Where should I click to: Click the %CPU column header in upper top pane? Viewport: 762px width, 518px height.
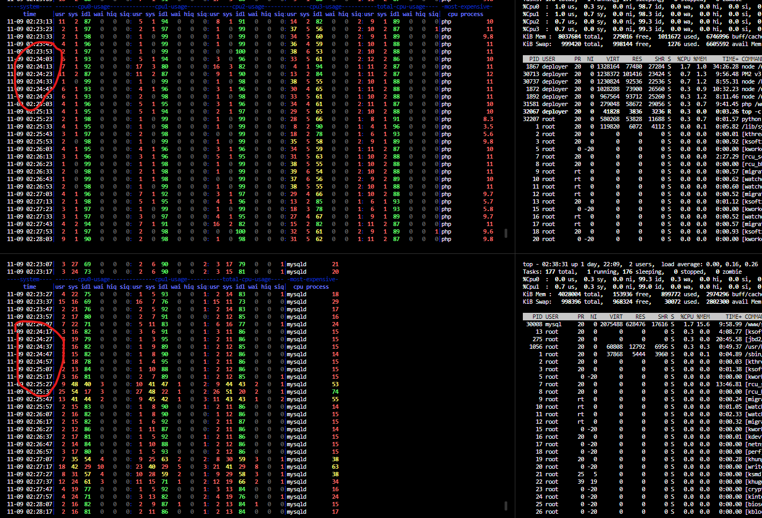(684, 59)
